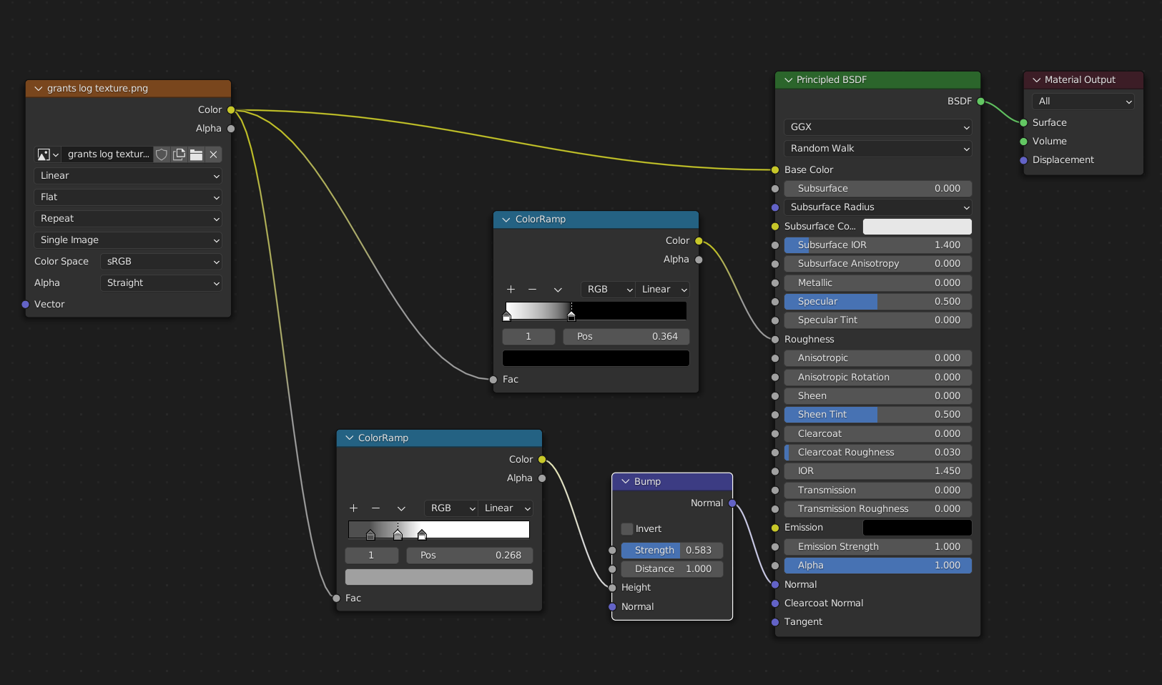Unlink the grants log texture image
Viewport: 1162px width, 685px height.
pos(213,154)
